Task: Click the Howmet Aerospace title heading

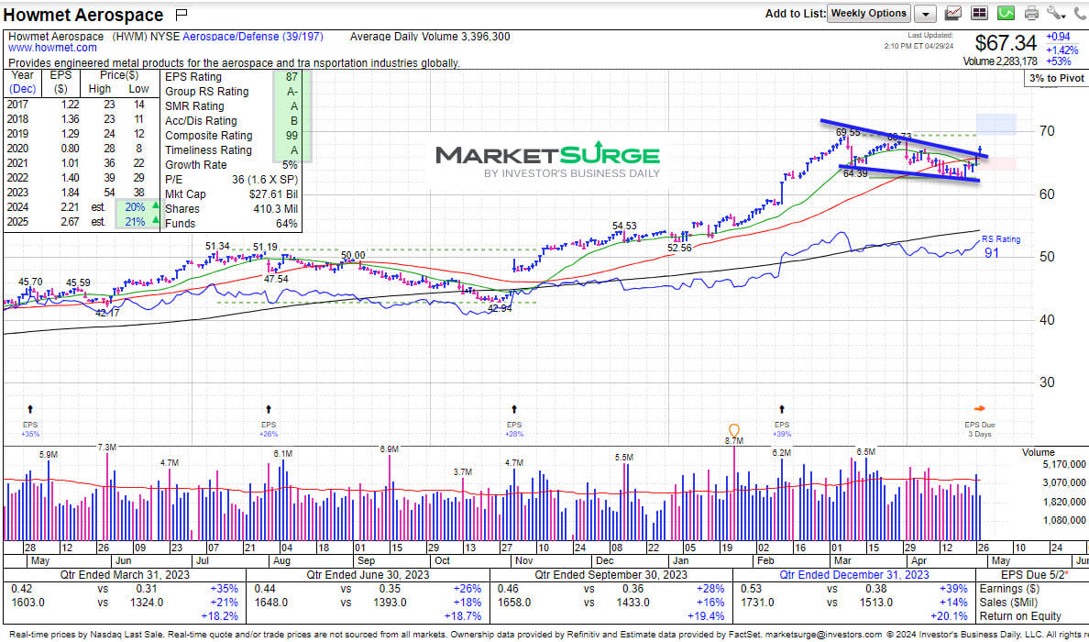Action: [83, 15]
